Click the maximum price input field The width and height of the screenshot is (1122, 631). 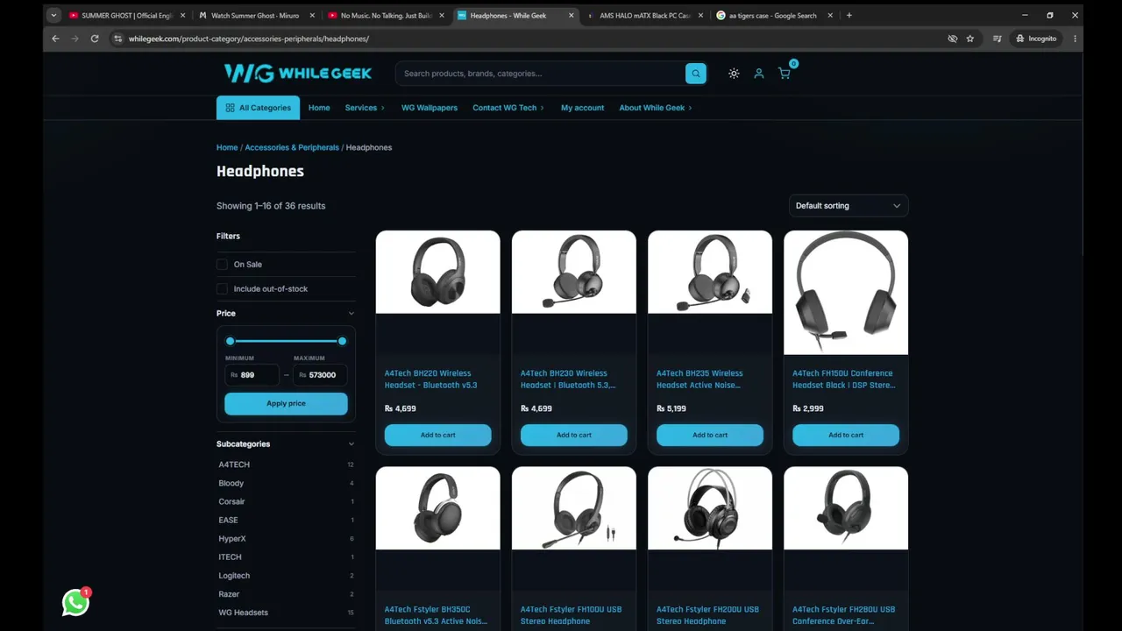click(320, 375)
